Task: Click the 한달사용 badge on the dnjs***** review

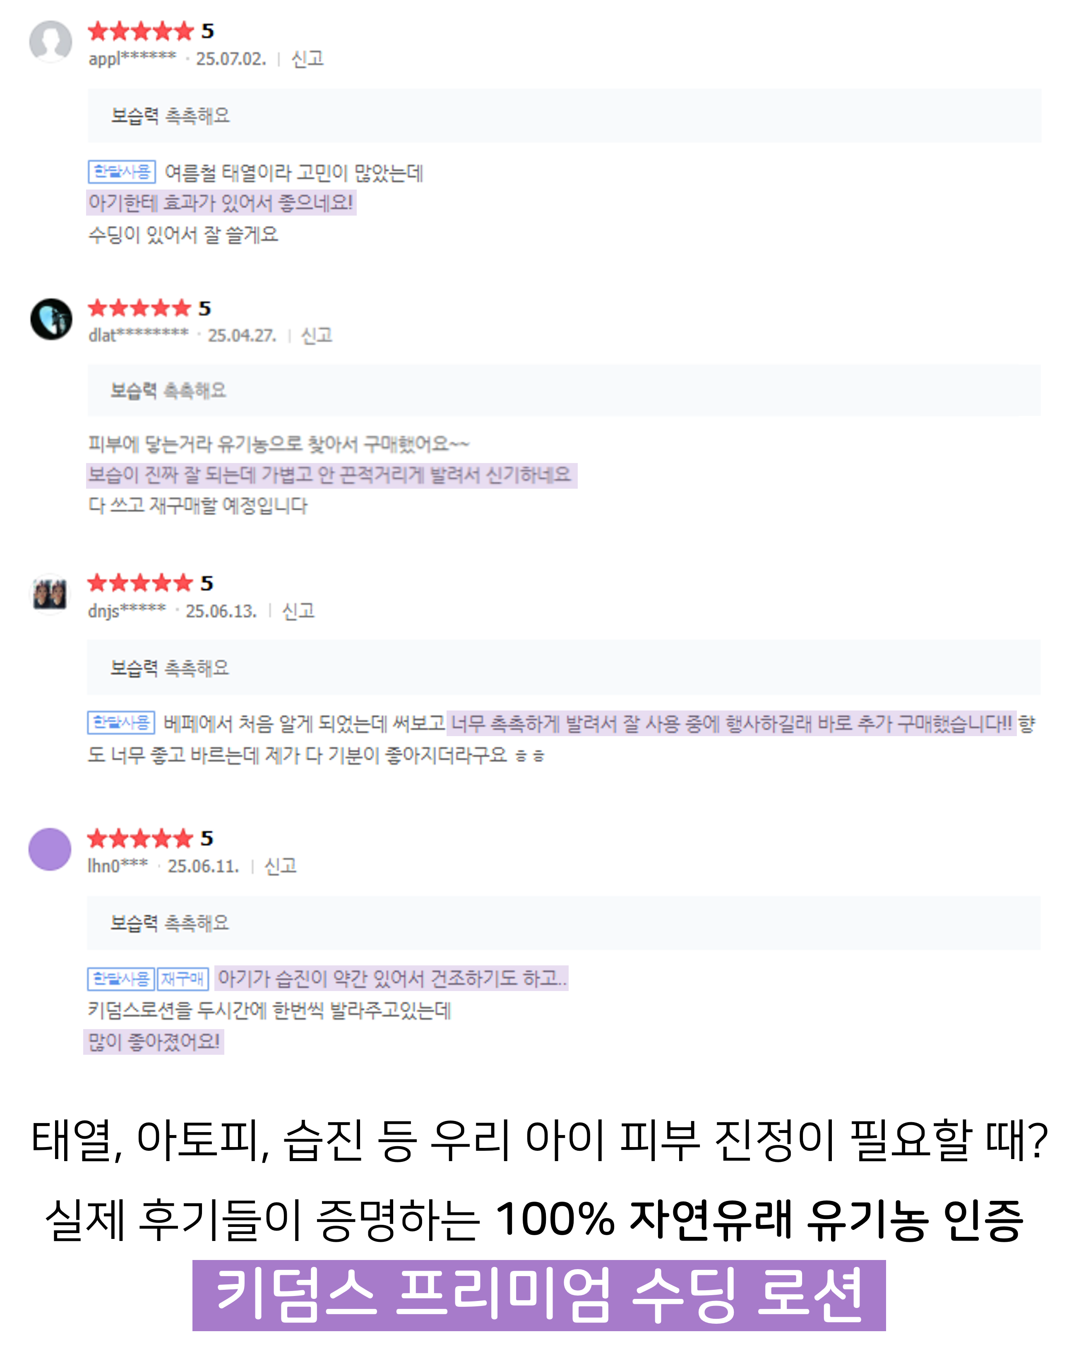Action: click(121, 722)
